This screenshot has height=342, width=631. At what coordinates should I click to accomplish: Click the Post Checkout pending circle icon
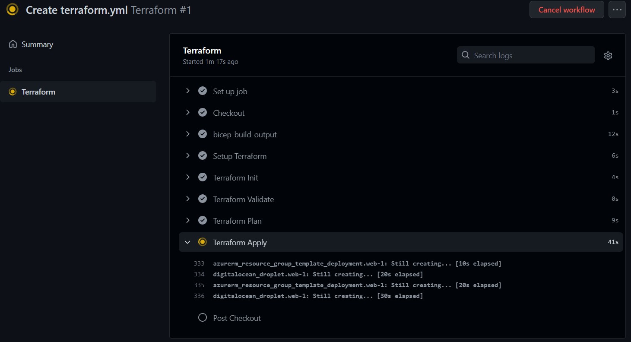click(x=203, y=318)
